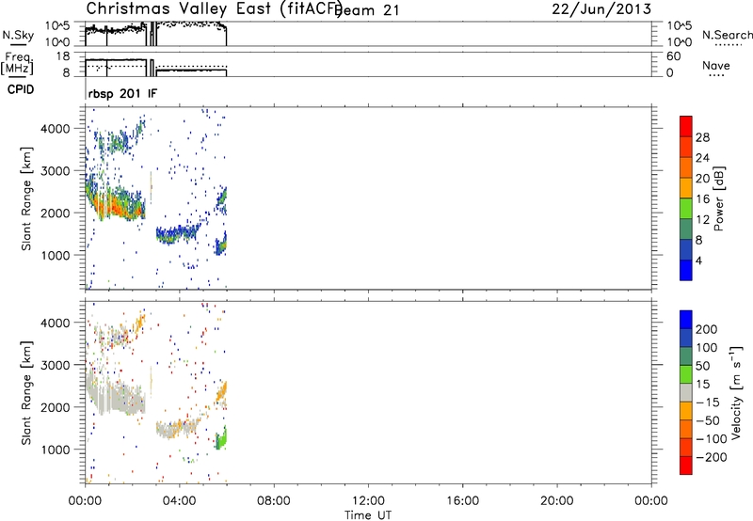Image resolution: width=753 pixels, height=521 pixels.
Task: Click the 'N.Sky' axis label
Action: coord(18,35)
